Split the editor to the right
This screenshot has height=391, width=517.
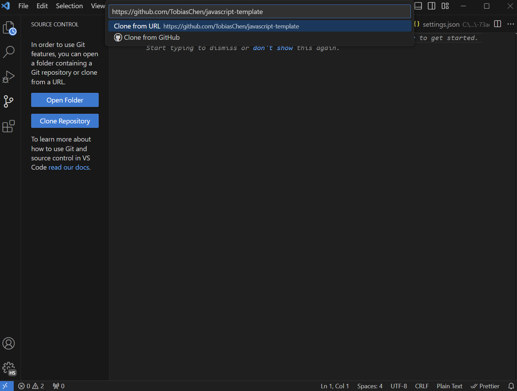tap(498, 24)
